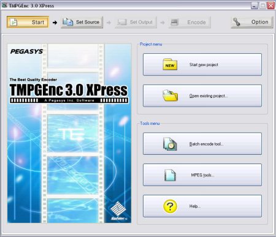The height and width of the screenshot is (237, 276).
Task: Click the Encode step icon
Action: 174,22
